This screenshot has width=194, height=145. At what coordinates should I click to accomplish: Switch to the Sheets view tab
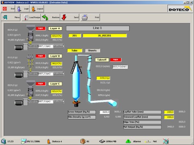click(92, 50)
